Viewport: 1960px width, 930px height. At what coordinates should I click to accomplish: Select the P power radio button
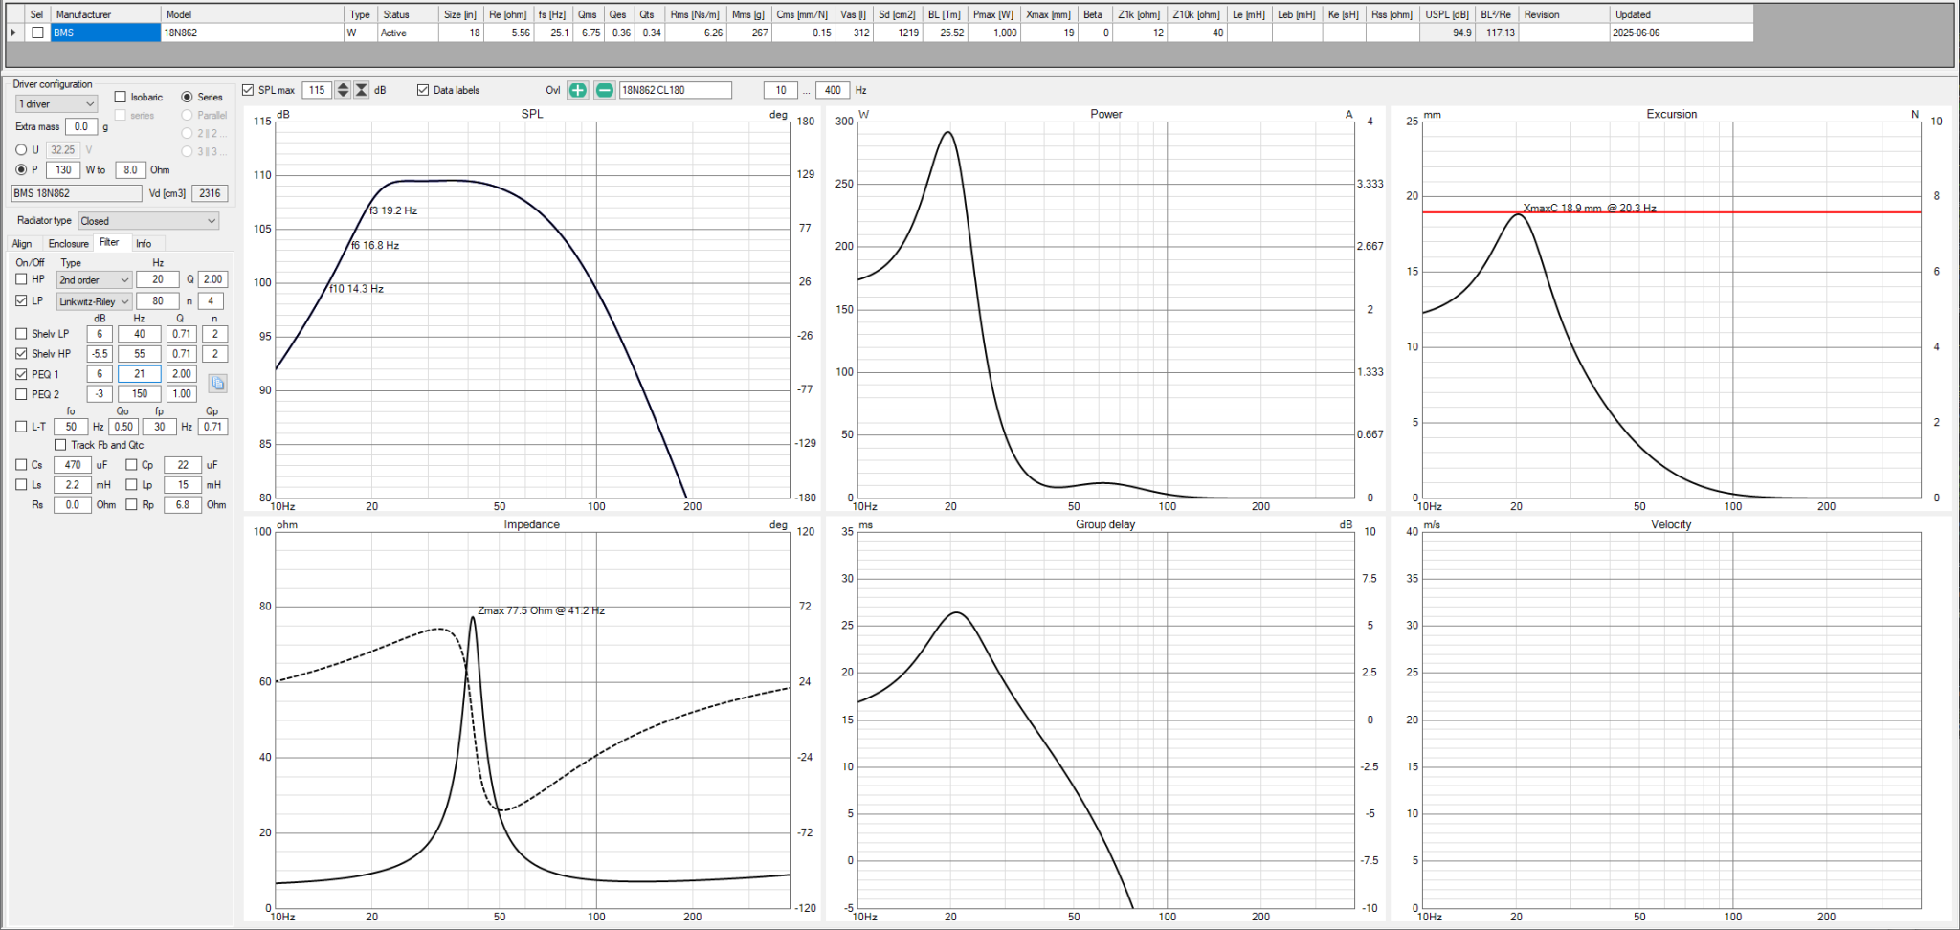click(x=21, y=169)
